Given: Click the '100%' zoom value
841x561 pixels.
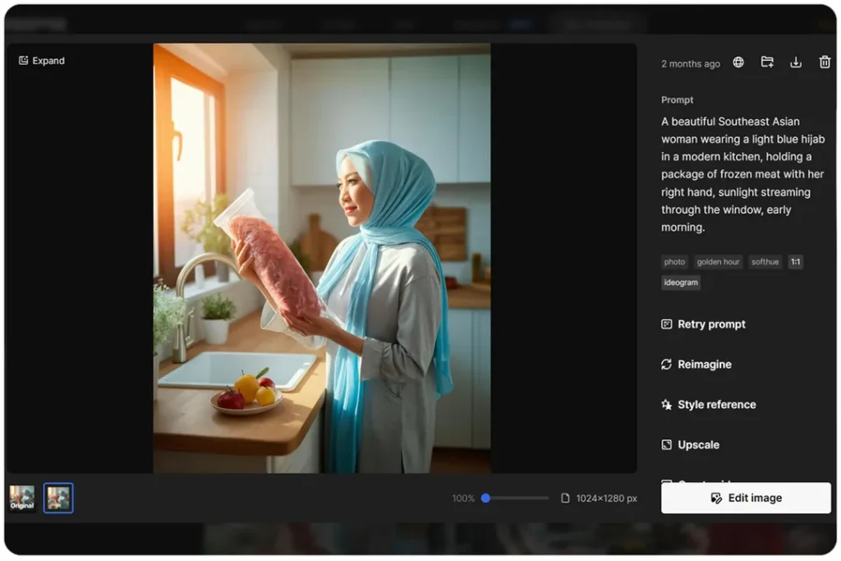Looking at the screenshot, I should coord(463,499).
